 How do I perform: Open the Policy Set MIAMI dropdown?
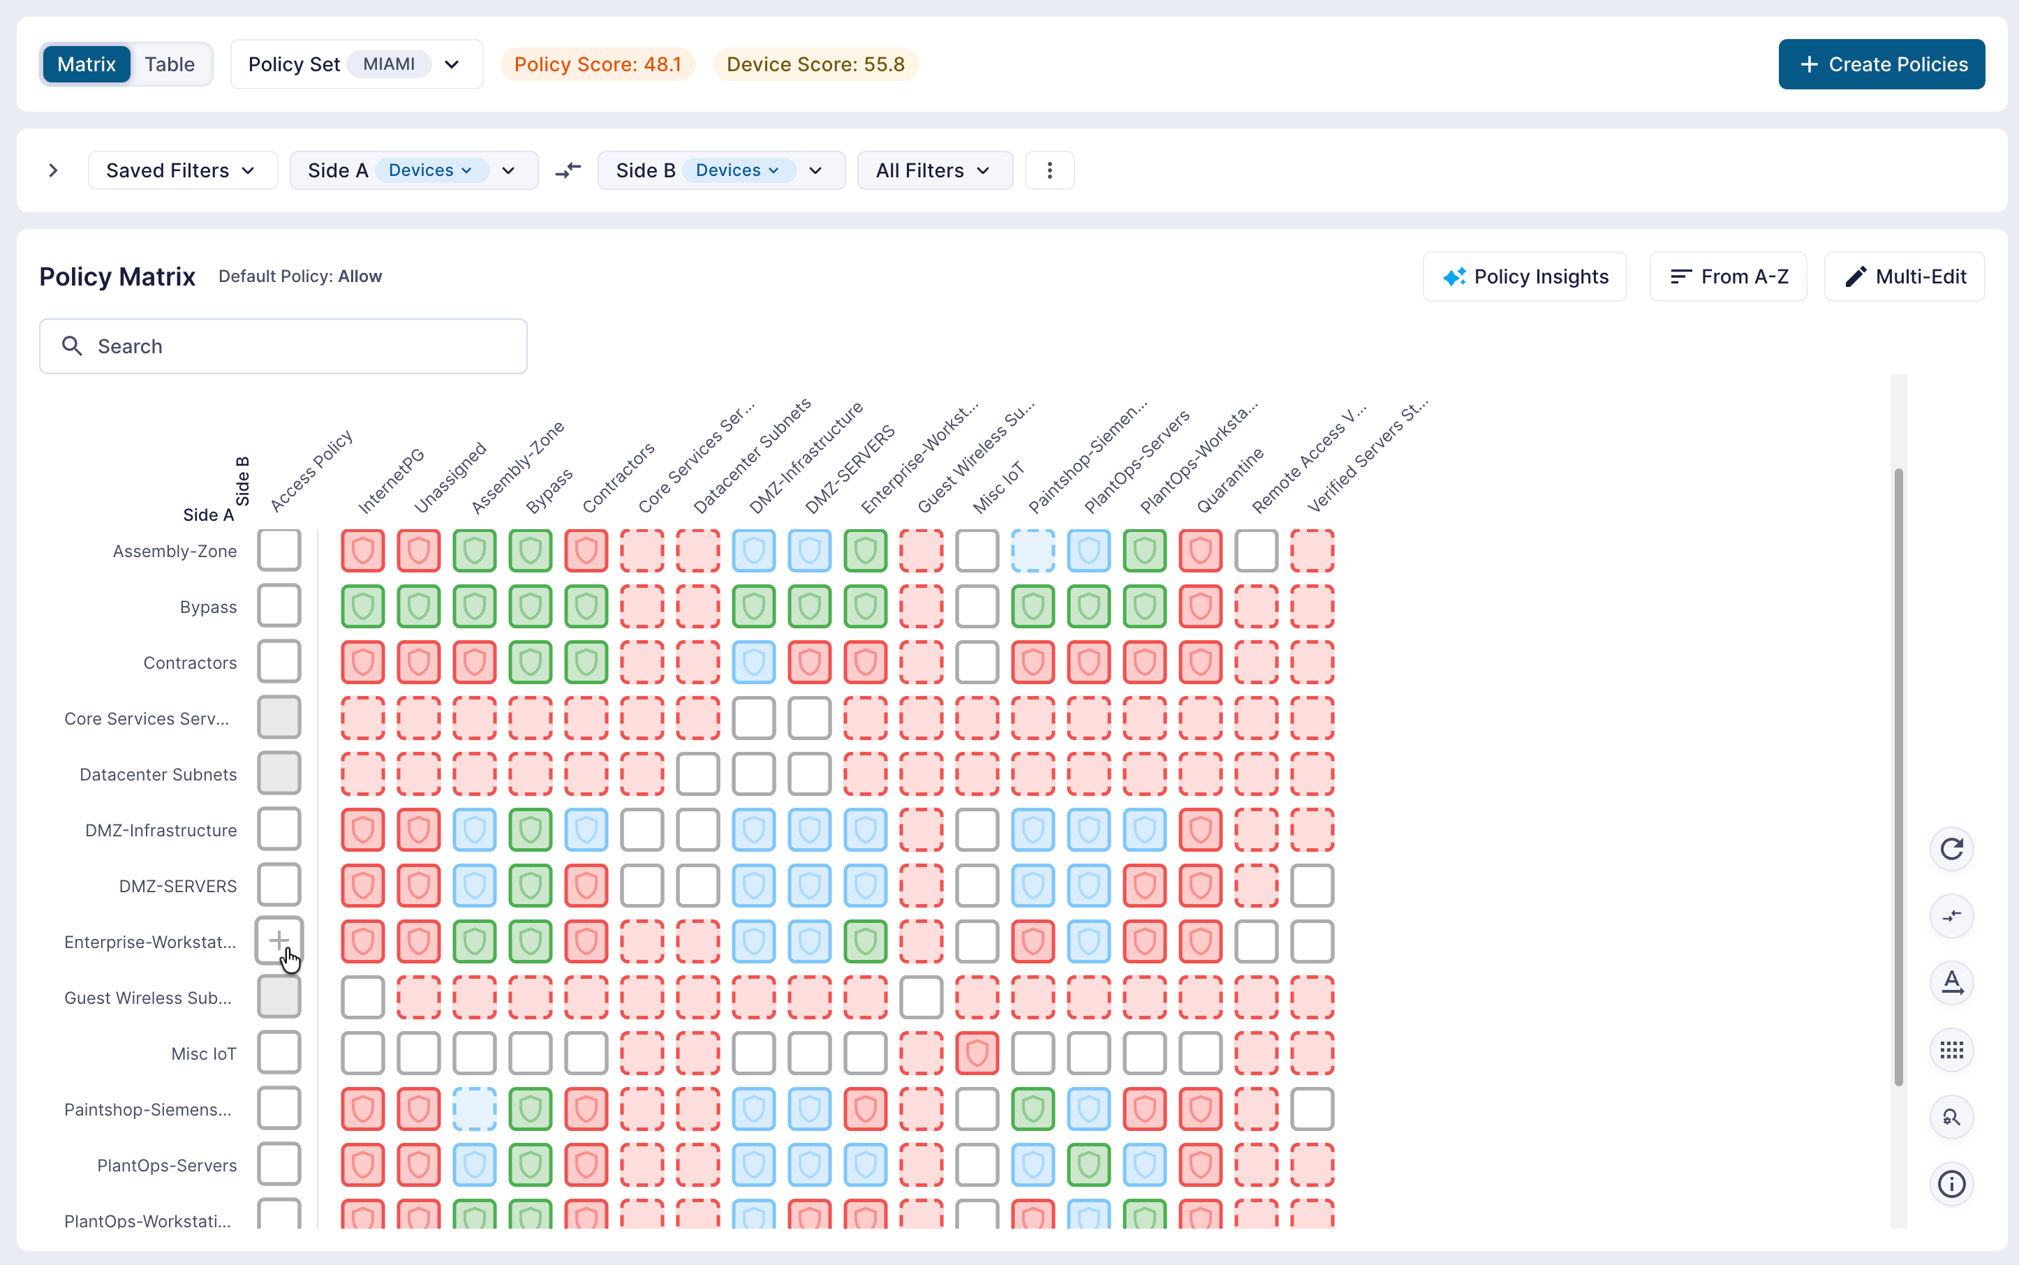357,64
